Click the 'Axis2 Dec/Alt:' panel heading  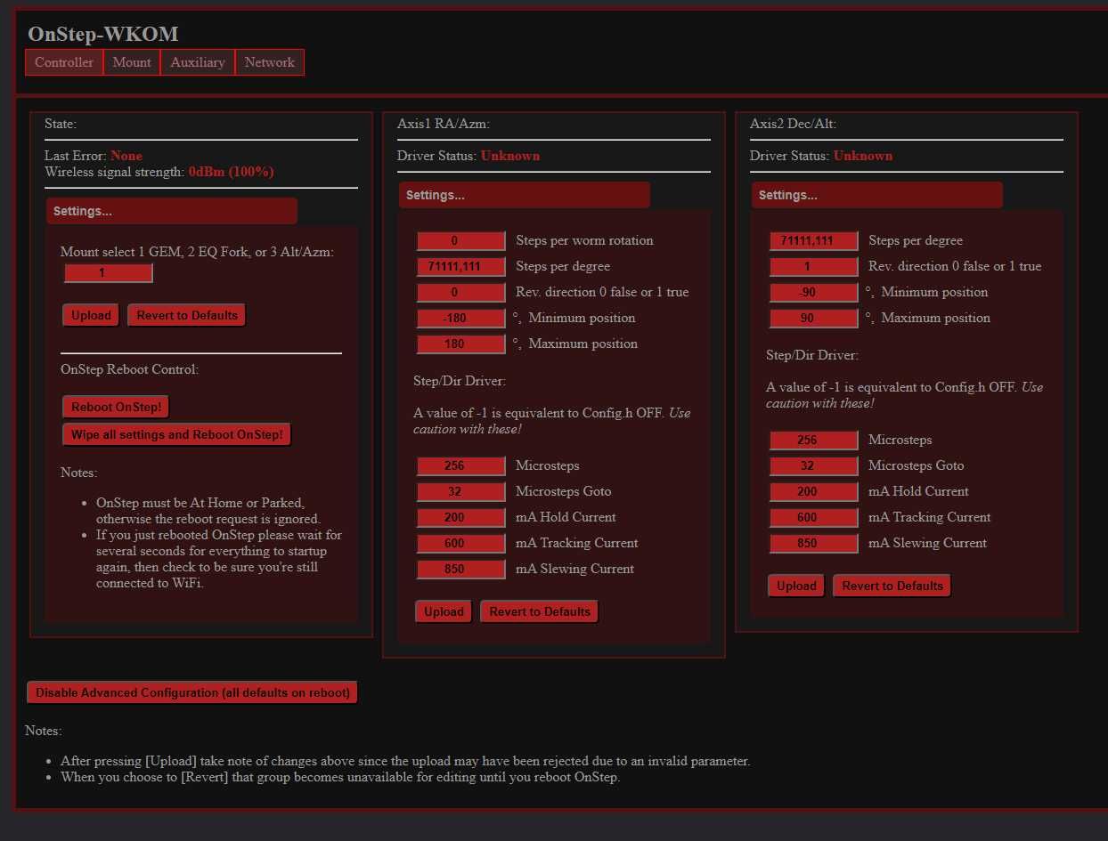coord(793,124)
